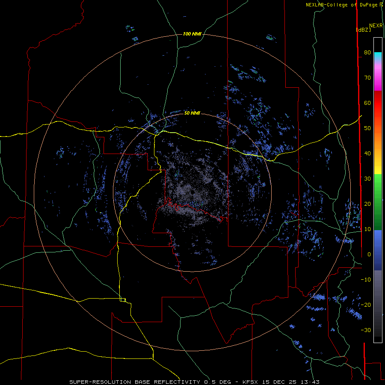Click the -20 dBZ scale value
The width and height of the screenshot is (385, 385).
coord(366,305)
